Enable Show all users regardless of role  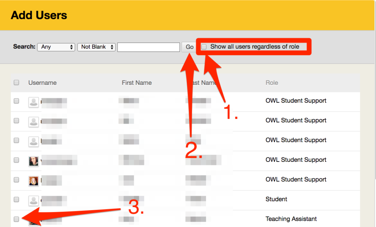click(x=204, y=46)
